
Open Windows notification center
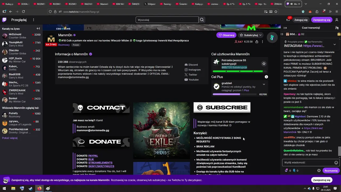pyautogui.click(x=335, y=189)
